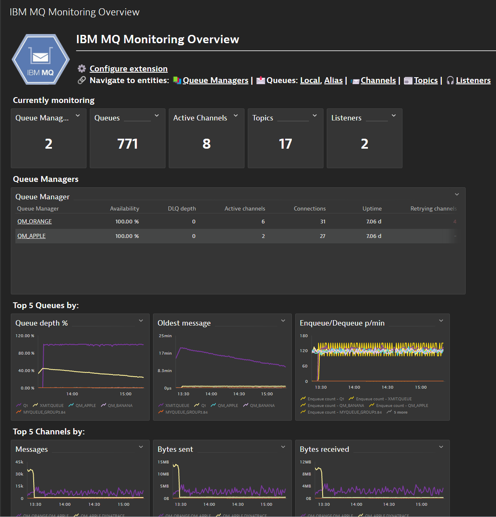Click the Availability column header

click(124, 208)
